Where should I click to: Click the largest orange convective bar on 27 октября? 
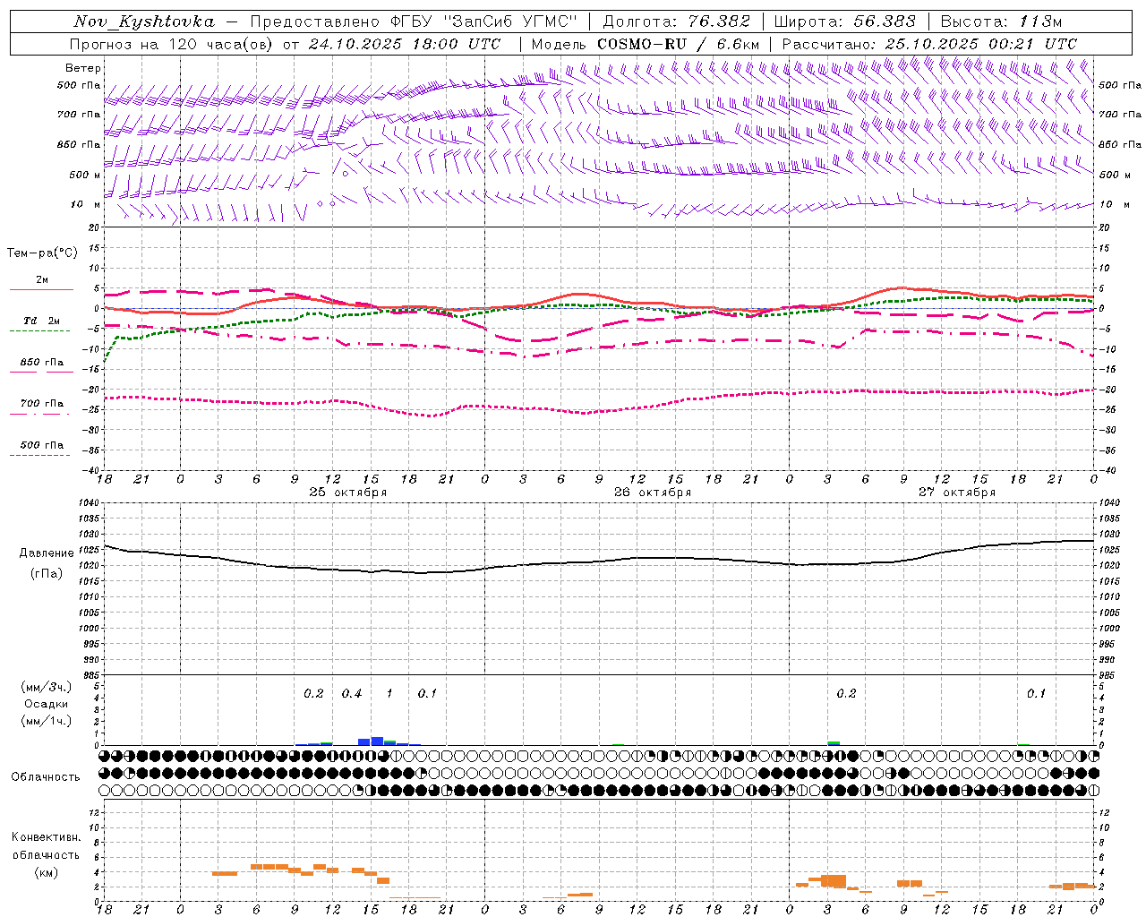(x=834, y=881)
